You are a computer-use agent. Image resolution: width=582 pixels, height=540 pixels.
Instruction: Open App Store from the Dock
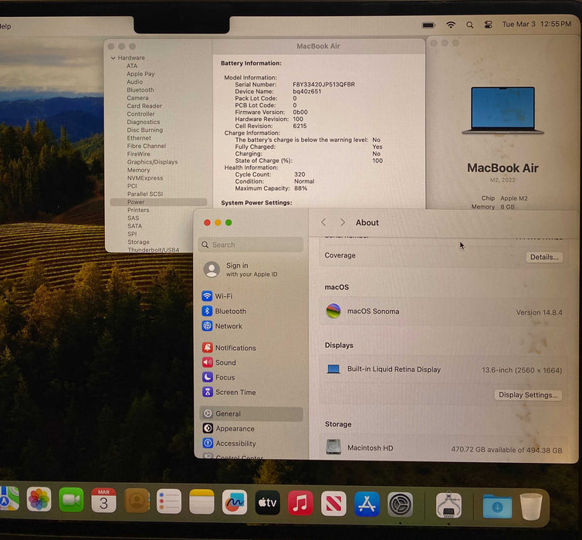pos(367,504)
